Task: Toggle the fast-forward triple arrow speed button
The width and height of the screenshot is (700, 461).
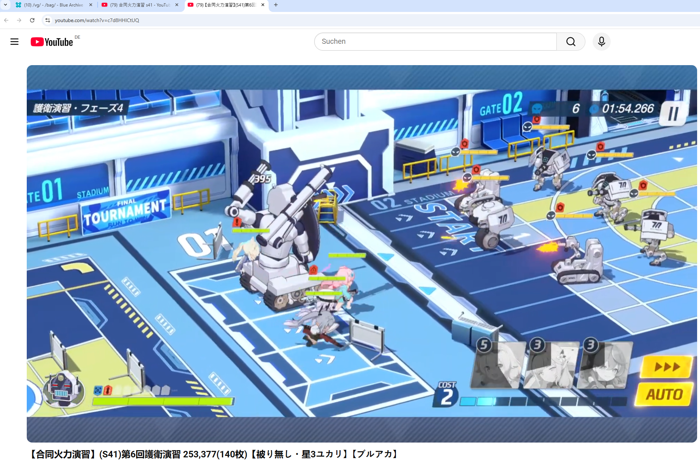Action: [x=667, y=367]
